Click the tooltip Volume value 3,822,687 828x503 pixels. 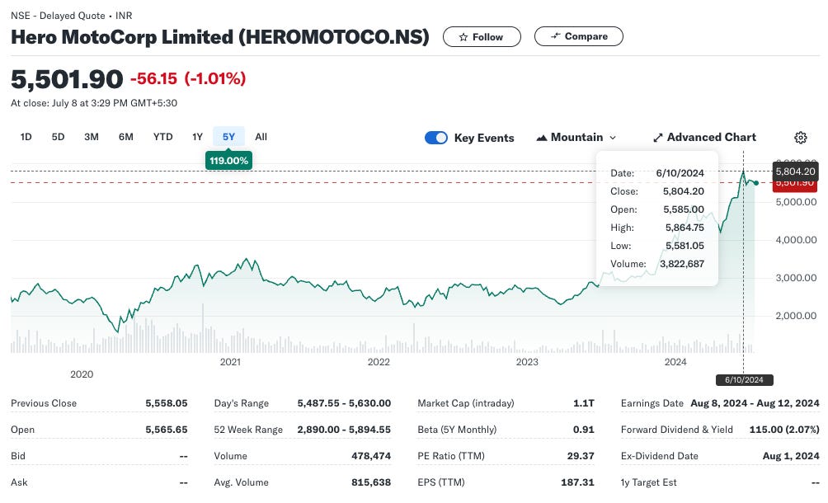682,264
